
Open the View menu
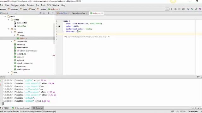tap(7, 5)
